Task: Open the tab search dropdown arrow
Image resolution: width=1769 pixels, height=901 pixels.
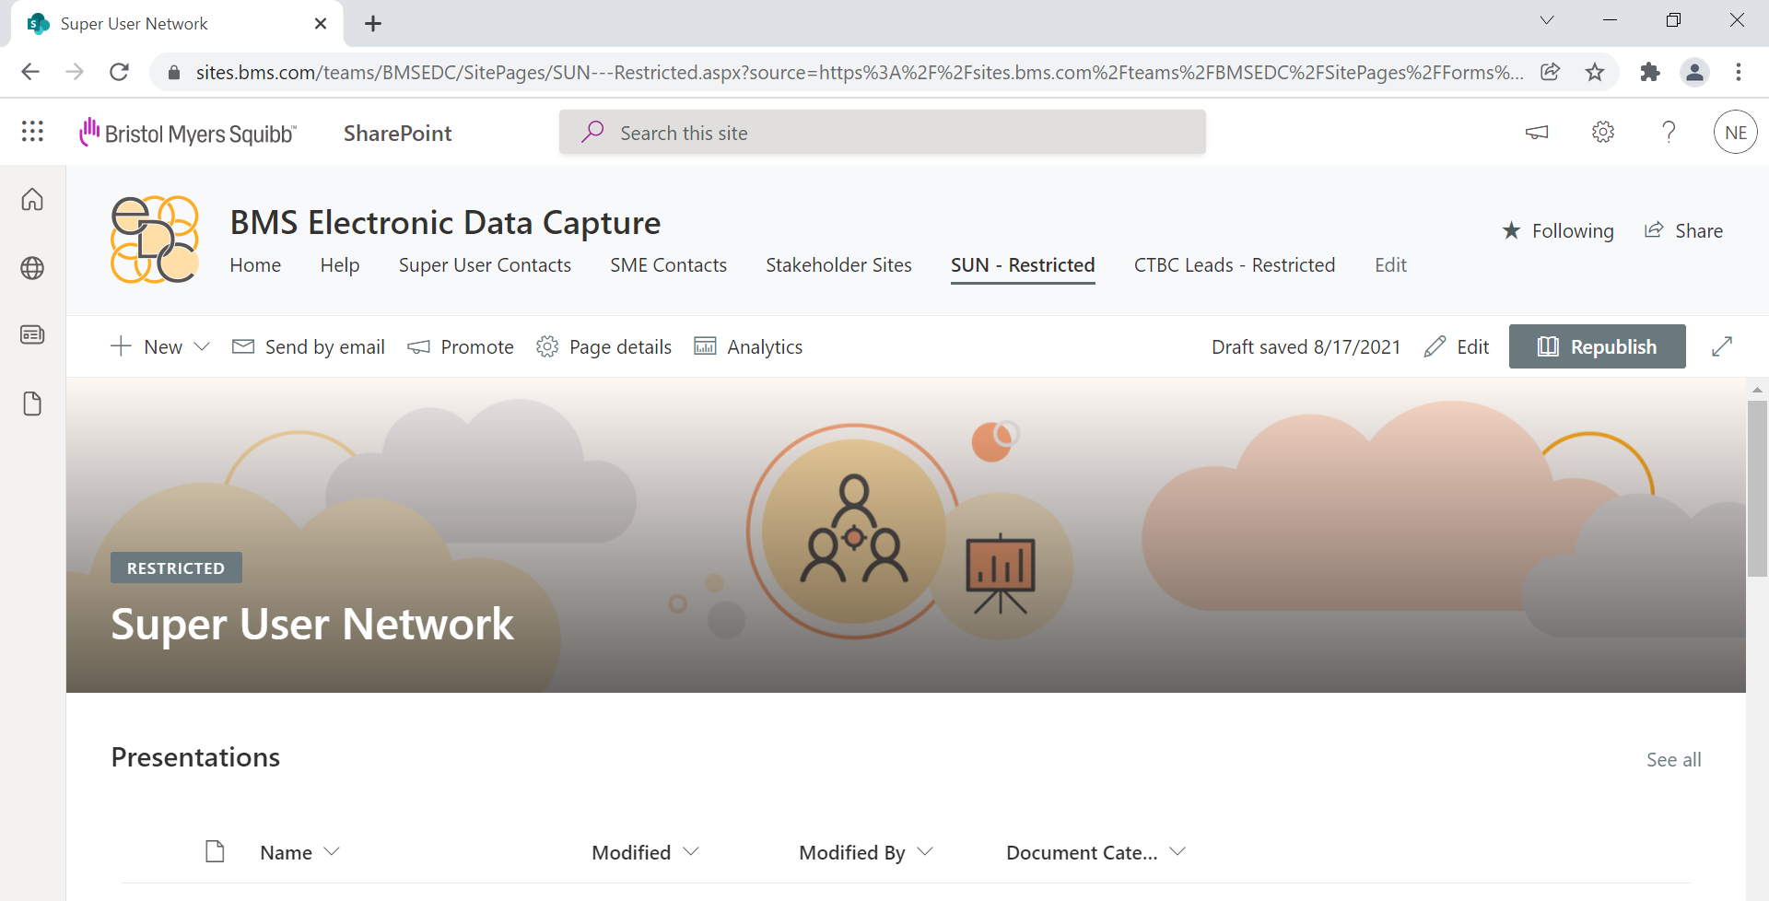Action: tap(1547, 20)
